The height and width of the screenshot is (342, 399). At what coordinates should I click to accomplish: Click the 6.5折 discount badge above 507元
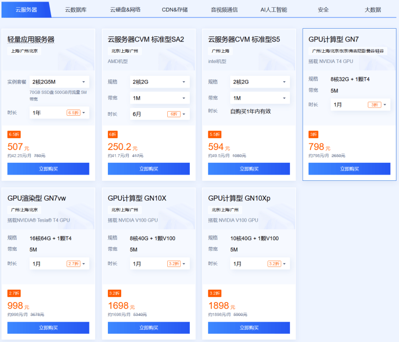coord(13,135)
